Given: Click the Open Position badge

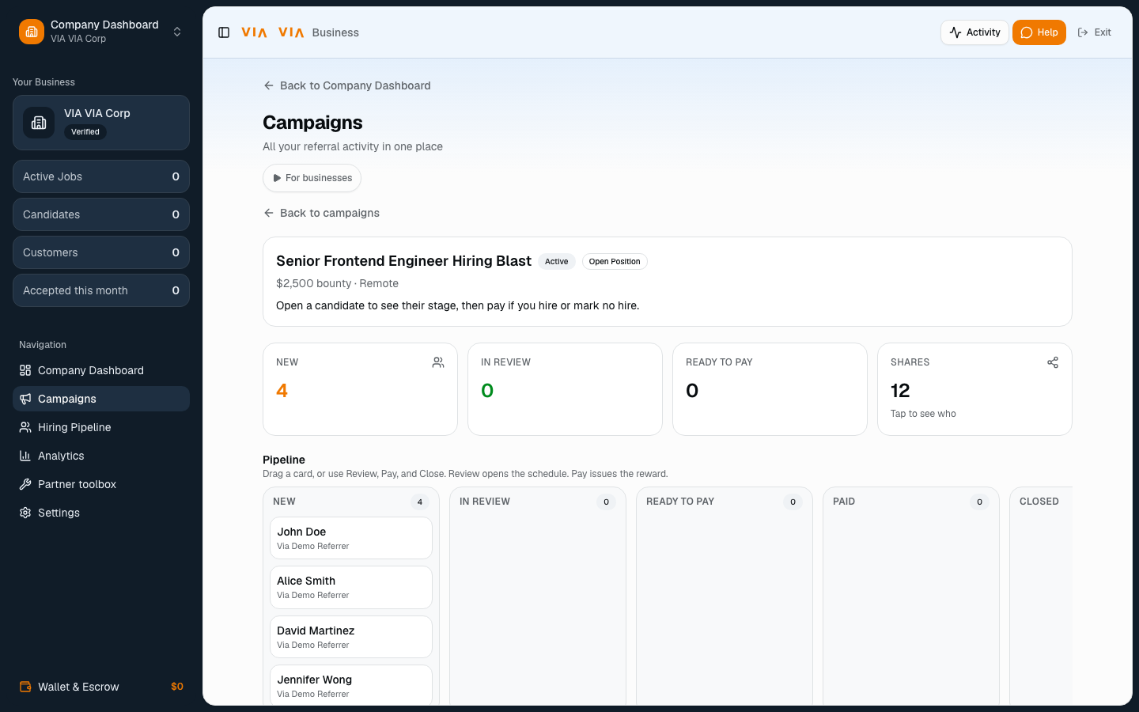Looking at the screenshot, I should pos(615,262).
